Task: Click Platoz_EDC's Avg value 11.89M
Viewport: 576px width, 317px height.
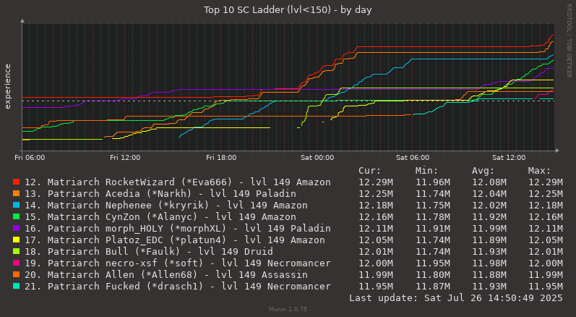Action: [489, 240]
